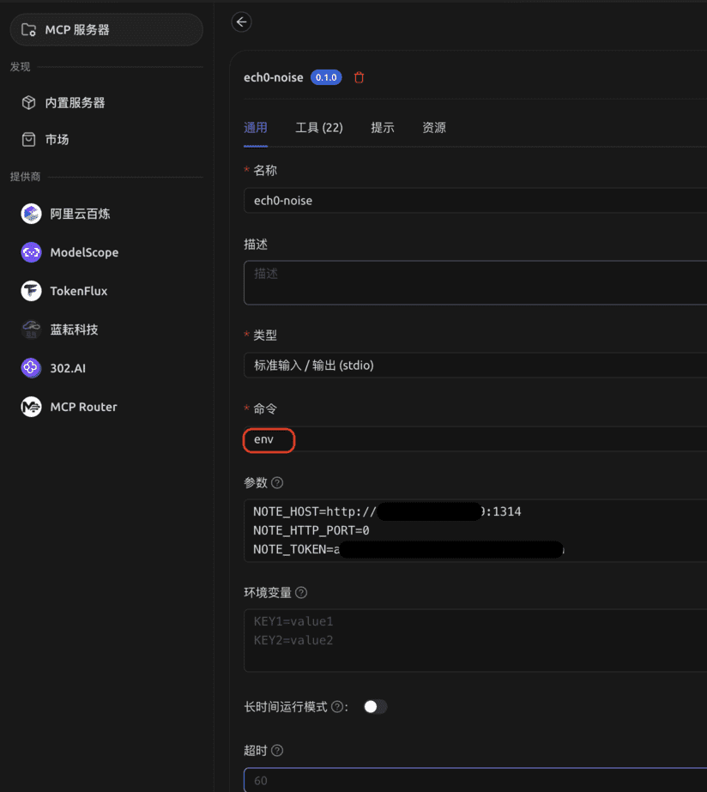707x792 pixels.
Task: Click the 市场 shopping bag icon
Action: pos(29,139)
